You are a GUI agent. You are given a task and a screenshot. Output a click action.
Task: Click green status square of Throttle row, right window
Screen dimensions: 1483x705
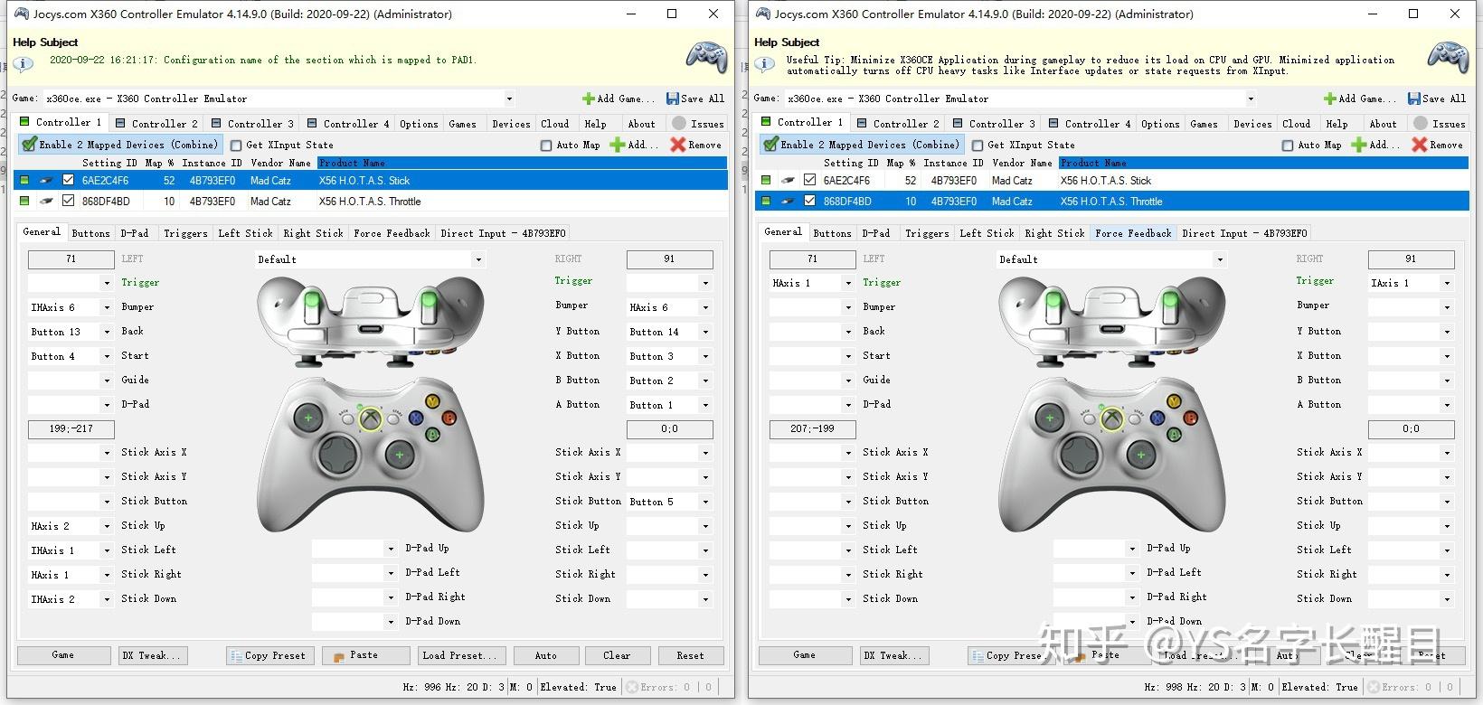tap(766, 202)
